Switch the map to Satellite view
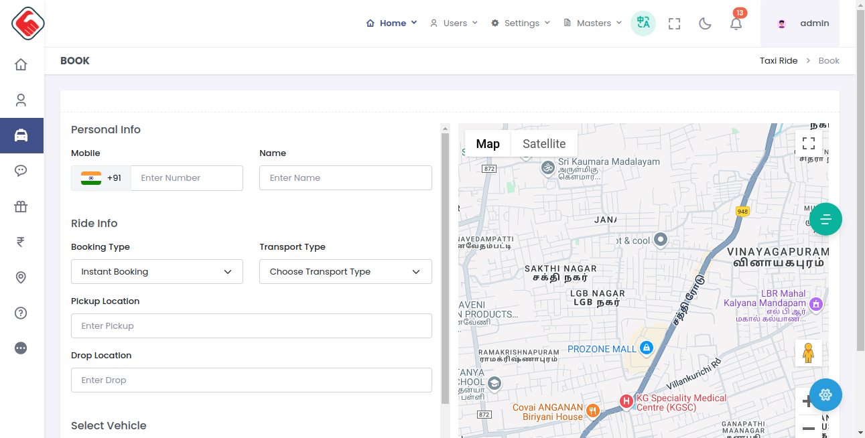865x438 pixels. (544, 143)
